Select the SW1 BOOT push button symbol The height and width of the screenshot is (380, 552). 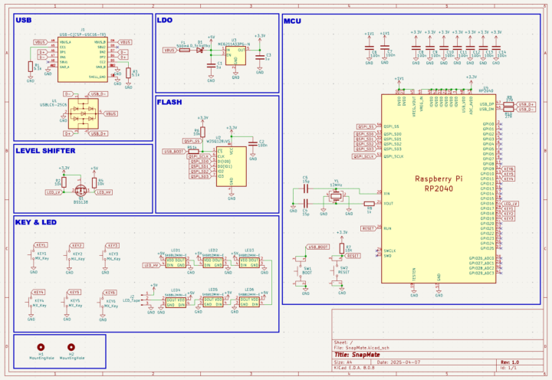307,263
